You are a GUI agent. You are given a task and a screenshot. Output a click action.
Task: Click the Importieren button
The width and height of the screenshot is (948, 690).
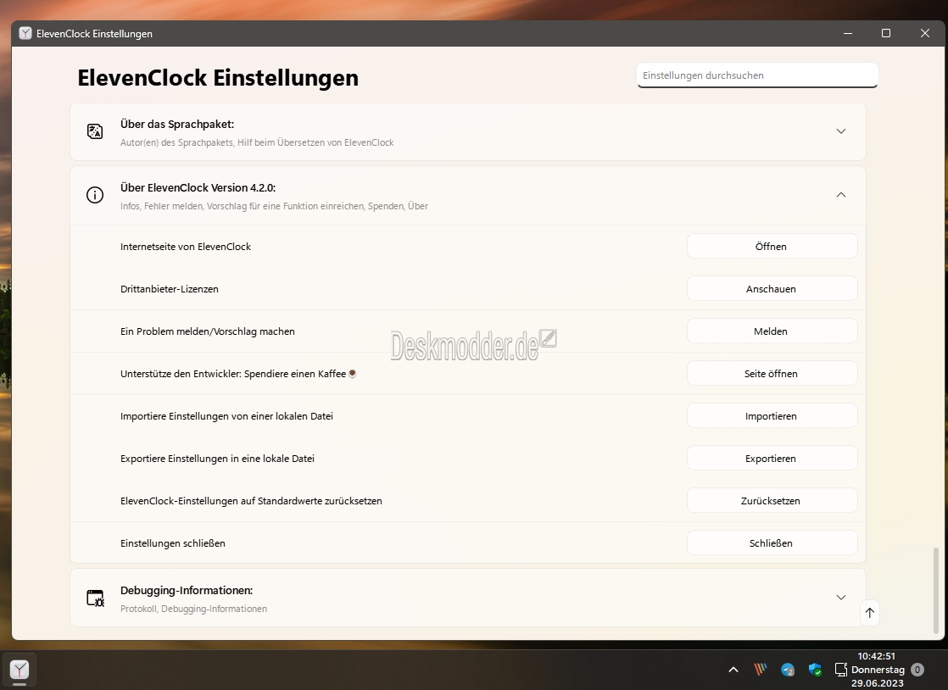[x=772, y=415]
